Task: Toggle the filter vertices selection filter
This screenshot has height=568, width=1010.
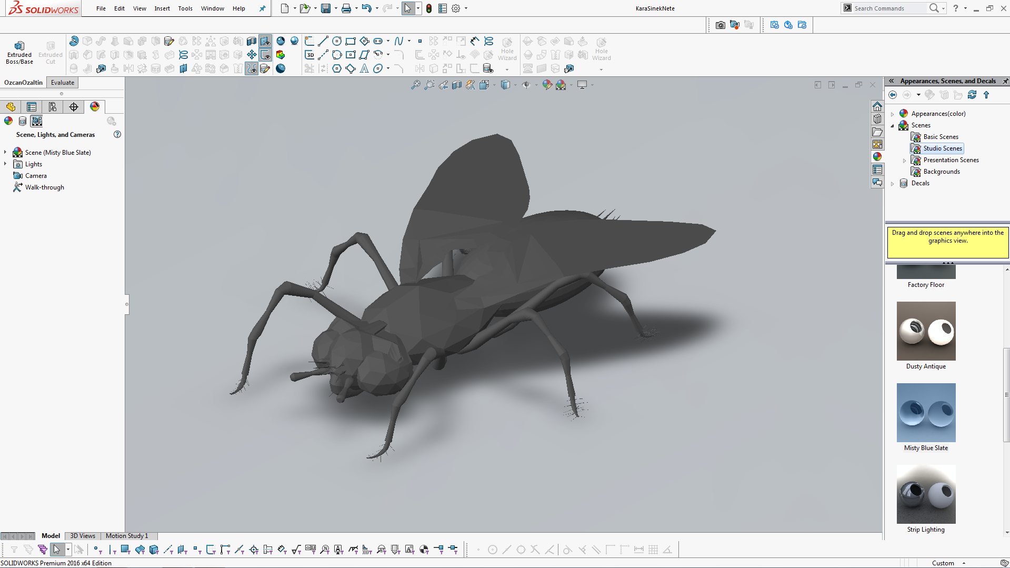Action: (x=97, y=550)
